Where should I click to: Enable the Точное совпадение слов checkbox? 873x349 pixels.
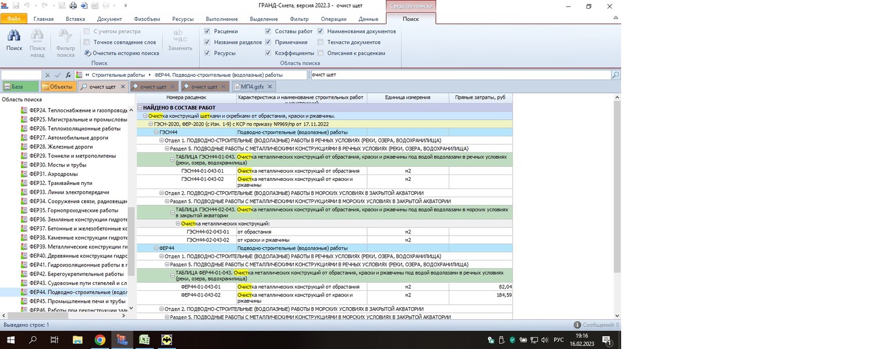[x=87, y=42]
